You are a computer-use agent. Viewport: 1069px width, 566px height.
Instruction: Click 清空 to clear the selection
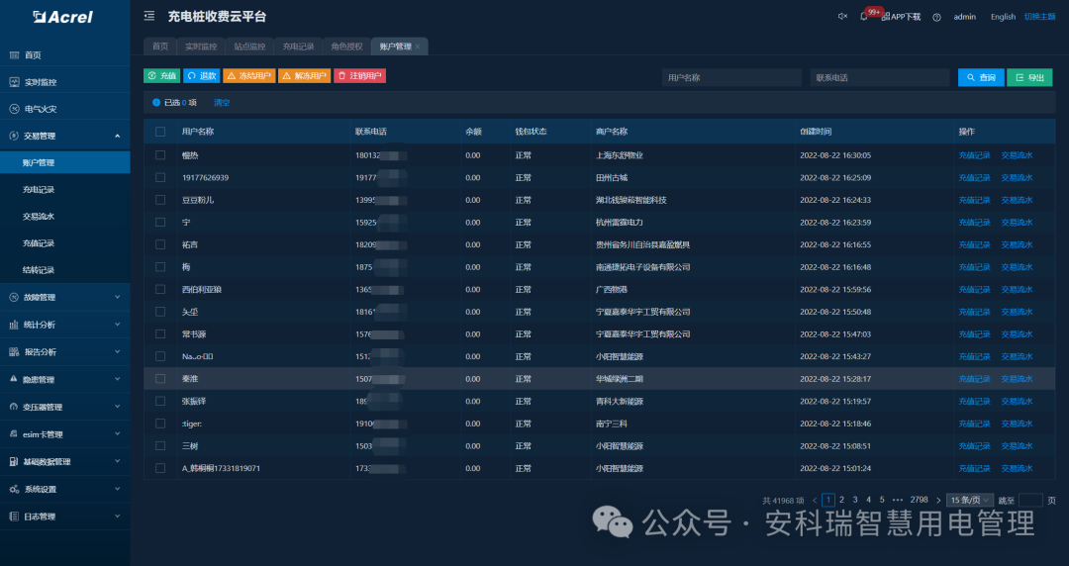point(222,103)
